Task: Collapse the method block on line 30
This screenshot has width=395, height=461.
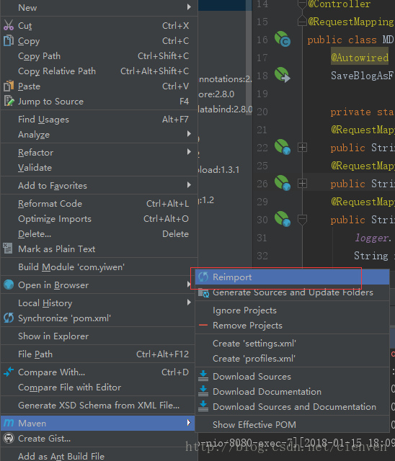Action: [302, 220]
